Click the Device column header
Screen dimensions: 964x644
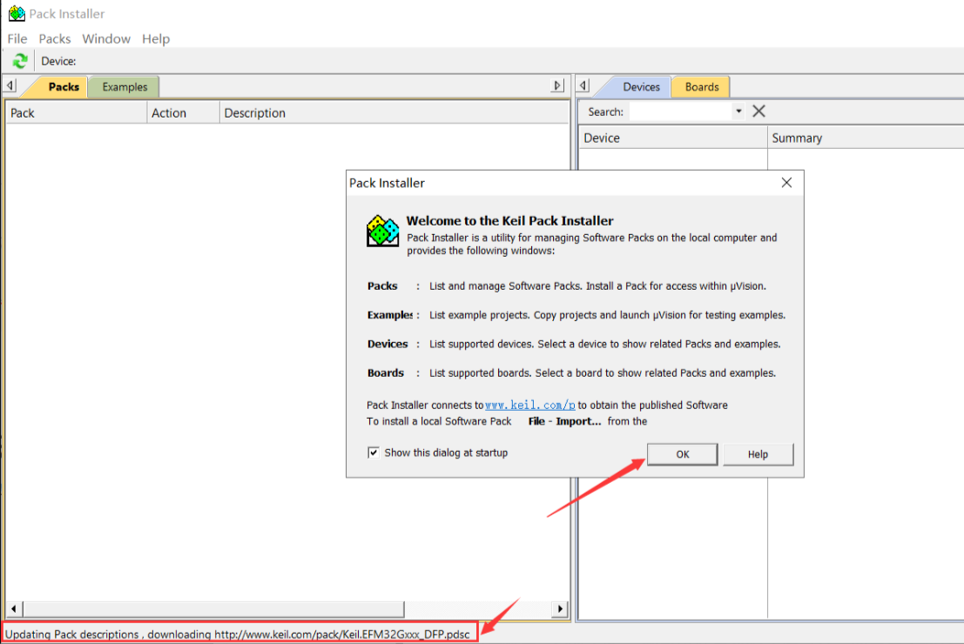pos(673,138)
